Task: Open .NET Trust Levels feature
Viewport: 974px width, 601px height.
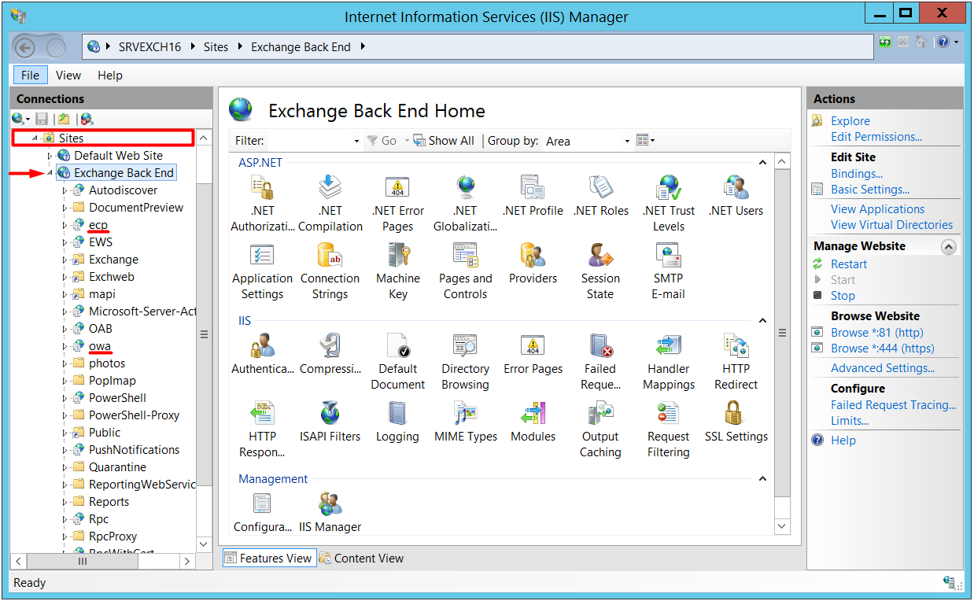Action: [x=669, y=203]
